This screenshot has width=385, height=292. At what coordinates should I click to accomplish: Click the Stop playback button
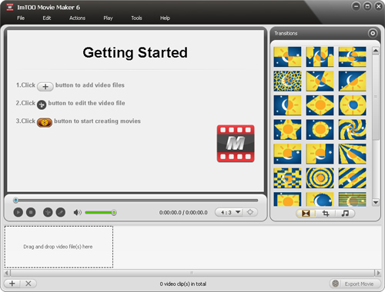[31, 212]
